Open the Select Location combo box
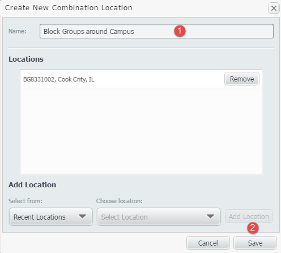 click(x=159, y=217)
